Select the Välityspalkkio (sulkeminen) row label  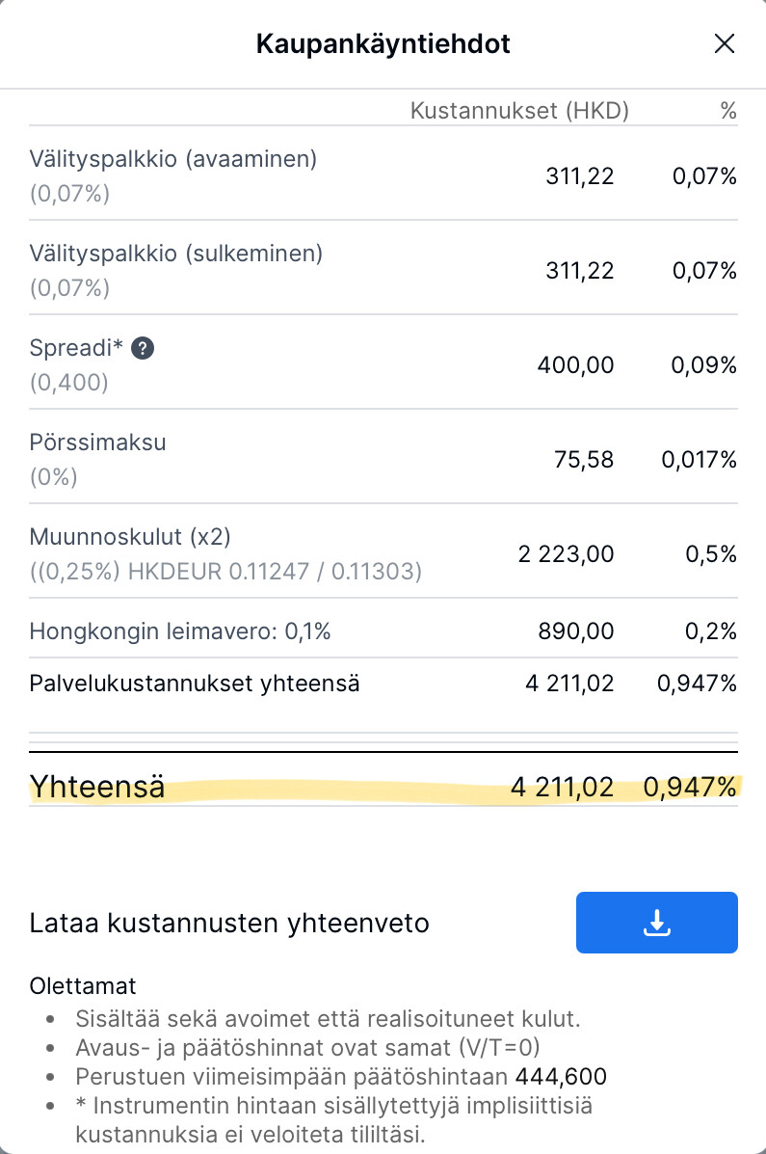(x=176, y=254)
